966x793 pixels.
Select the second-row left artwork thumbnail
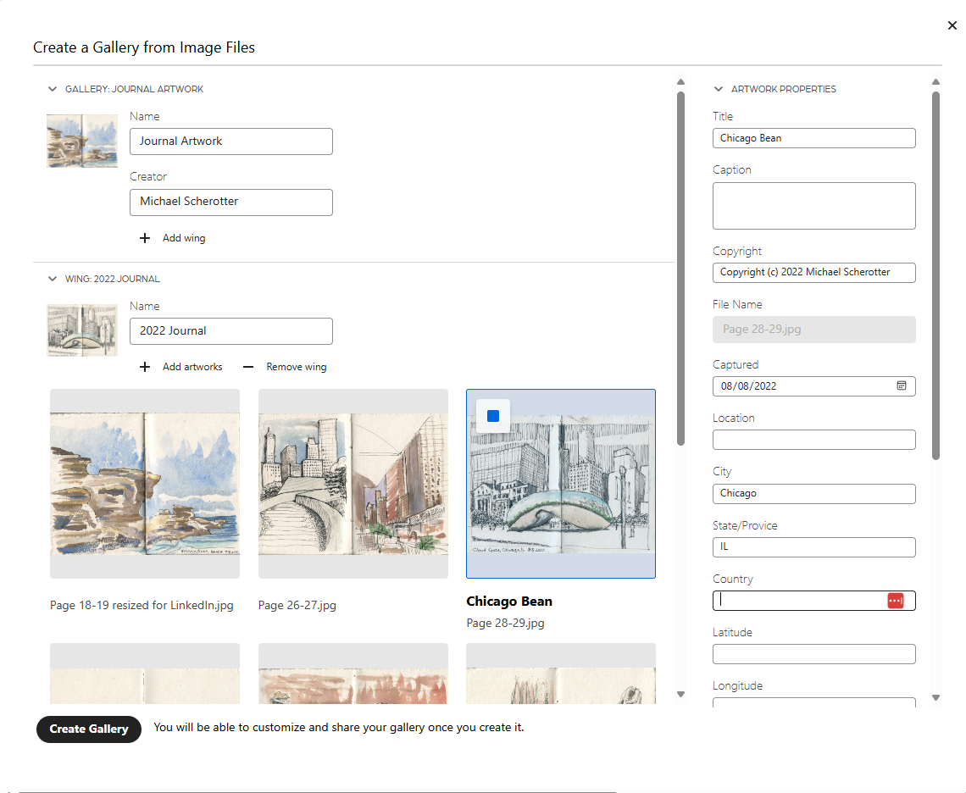tap(145, 674)
